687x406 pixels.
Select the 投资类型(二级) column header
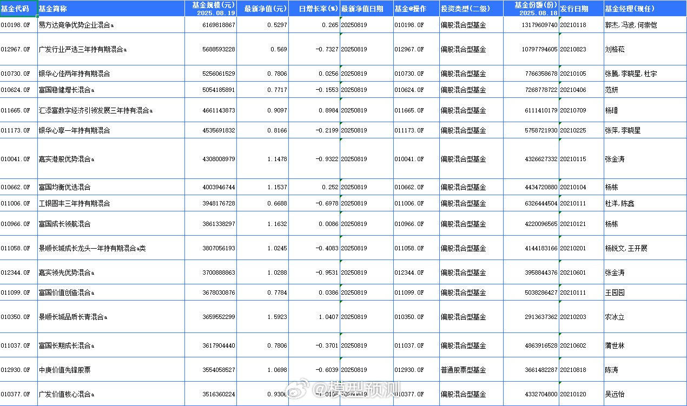pyautogui.click(x=471, y=9)
